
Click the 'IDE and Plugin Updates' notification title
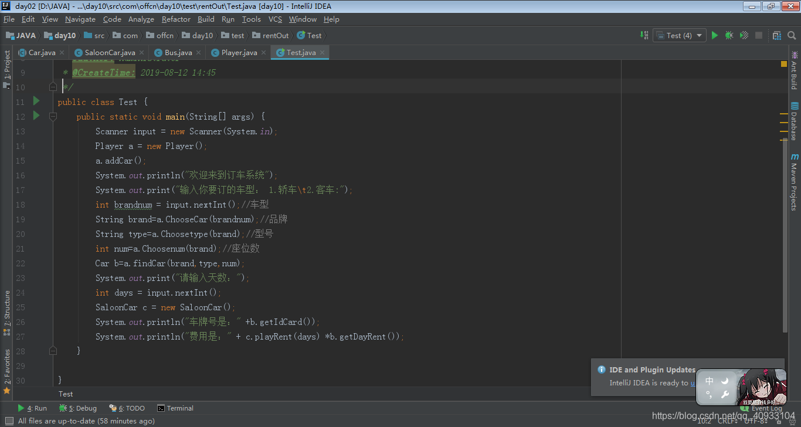pos(652,370)
